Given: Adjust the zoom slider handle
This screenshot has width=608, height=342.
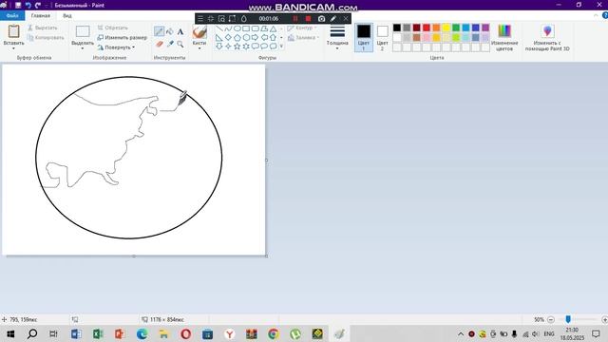Looking at the screenshot, I should tap(568, 319).
